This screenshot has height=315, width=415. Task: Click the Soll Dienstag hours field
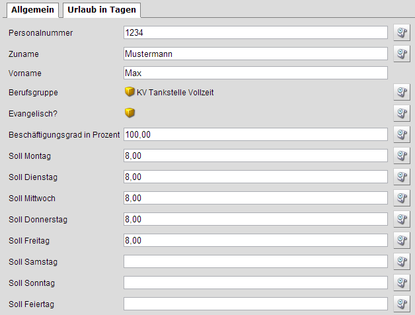click(x=255, y=177)
